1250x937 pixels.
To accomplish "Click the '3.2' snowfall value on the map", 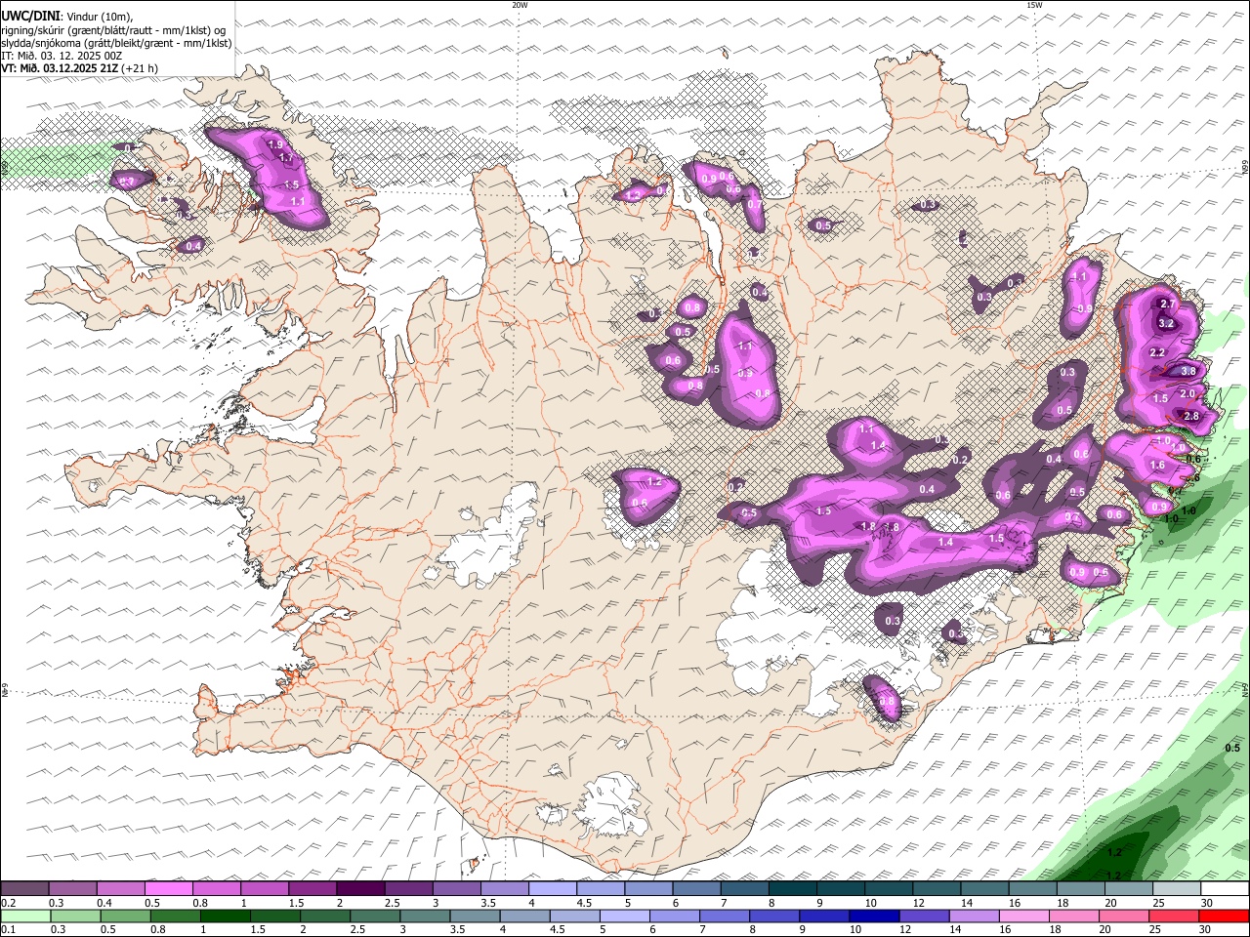I will (x=1165, y=323).
